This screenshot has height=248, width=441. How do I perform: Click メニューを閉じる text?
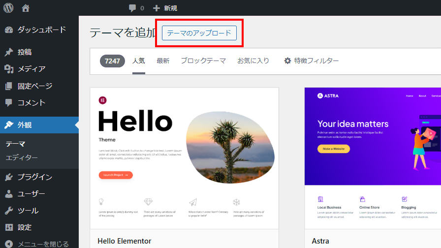click(43, 244)
